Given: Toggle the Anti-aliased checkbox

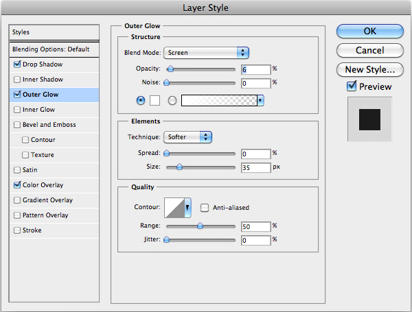Looking at the screenshot, I should [x=205, y=208].
